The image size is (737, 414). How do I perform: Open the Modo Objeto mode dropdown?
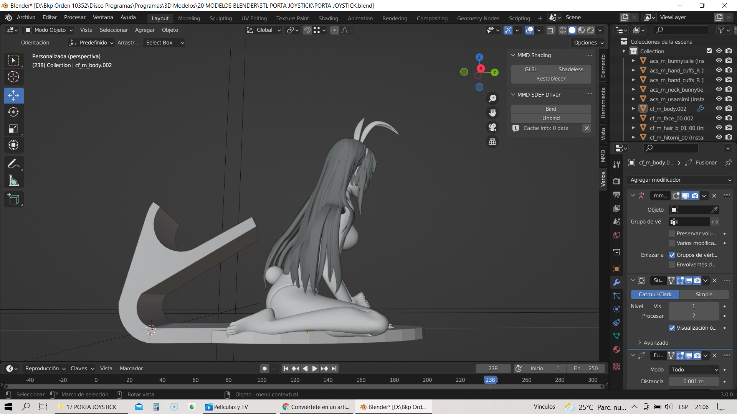pos(49,30)
